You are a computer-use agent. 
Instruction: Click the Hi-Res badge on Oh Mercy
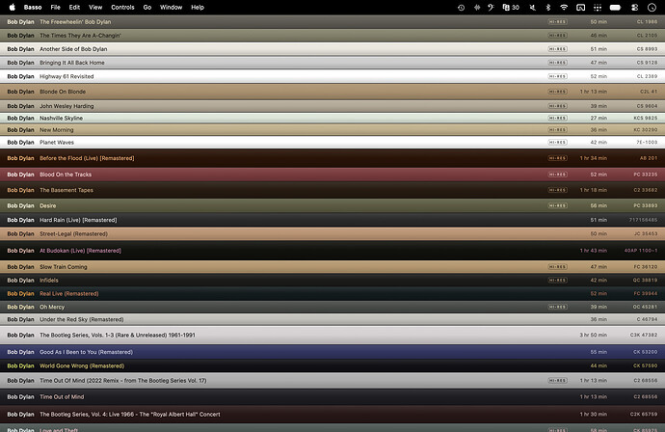pos(557,307)
